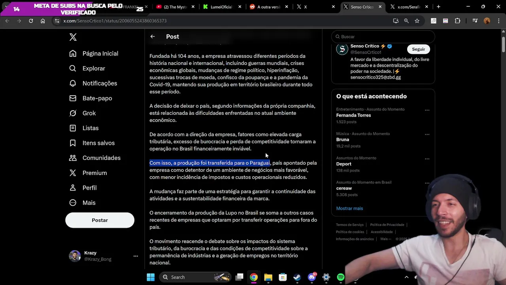Open options for Deport trend
Image resolution: width=506 pixels, height=285 pixels.
(x=427, y=159)
